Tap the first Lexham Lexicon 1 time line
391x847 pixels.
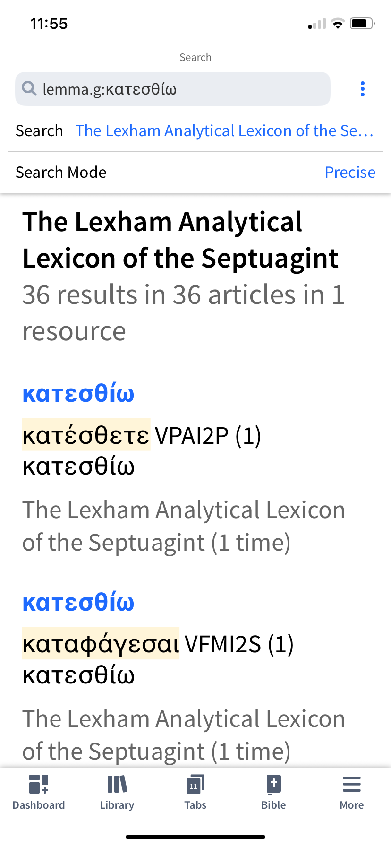click(x=184, y=526)
